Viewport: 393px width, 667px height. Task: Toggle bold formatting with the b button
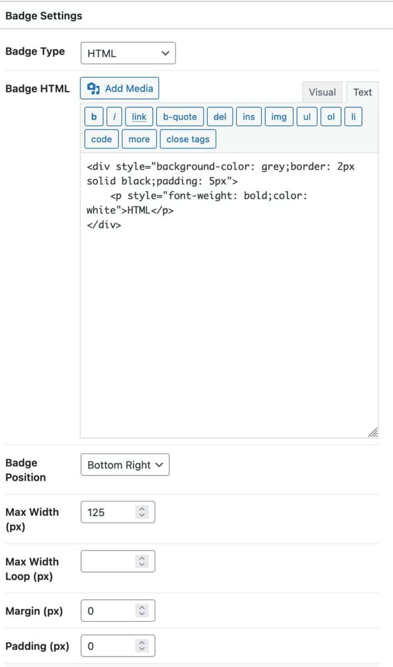(x=94, y=116)
